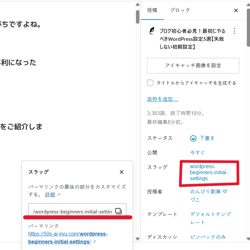Viewport: 250px width, 250px height.
Task: Toggle タイトルからアイキャッチを生成する checkbox
Action: pyautogui.click(x=150, y=83)
